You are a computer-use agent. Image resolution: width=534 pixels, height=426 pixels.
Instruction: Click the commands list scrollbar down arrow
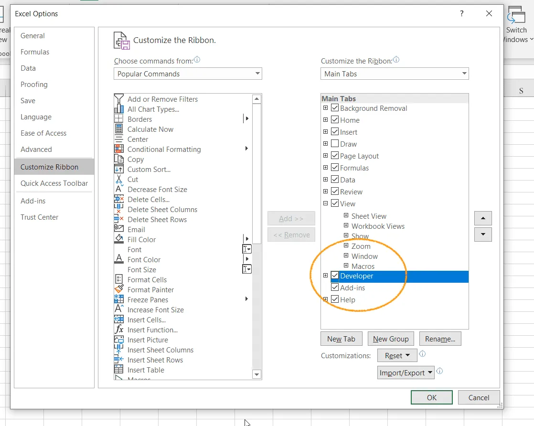tap(257, 374)
